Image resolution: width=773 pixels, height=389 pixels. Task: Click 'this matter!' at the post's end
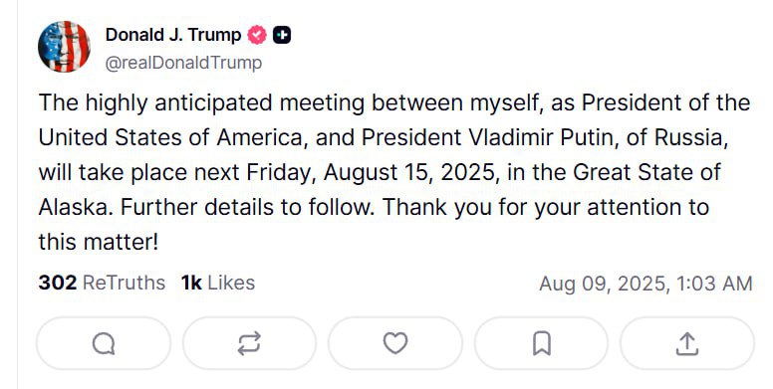(x=99, y=243)
